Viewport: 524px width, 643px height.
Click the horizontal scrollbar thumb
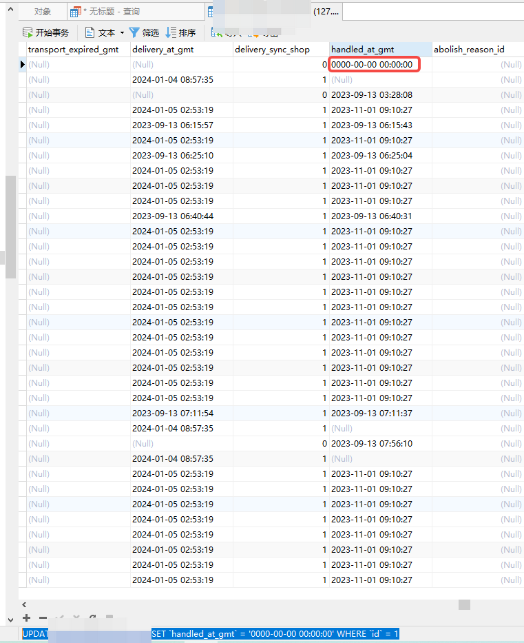coord(464,604)
